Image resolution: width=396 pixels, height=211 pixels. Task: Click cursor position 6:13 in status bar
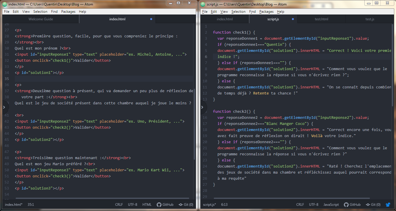point(225,204)
